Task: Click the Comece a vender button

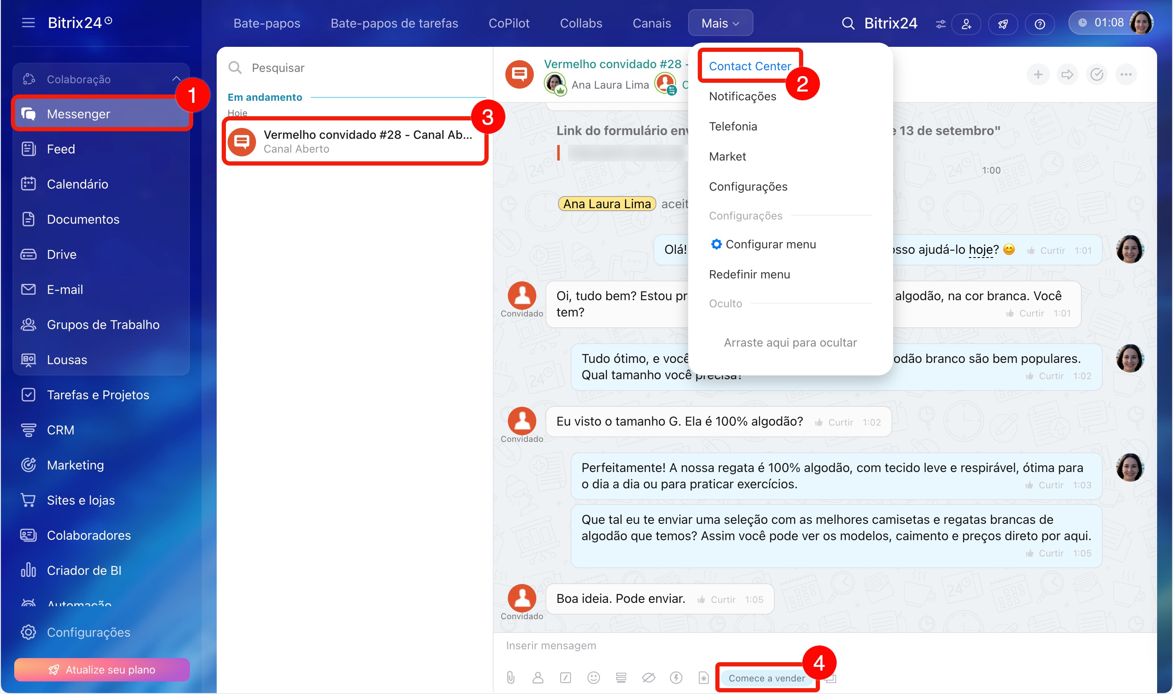Action: click(x=766, y=678)
